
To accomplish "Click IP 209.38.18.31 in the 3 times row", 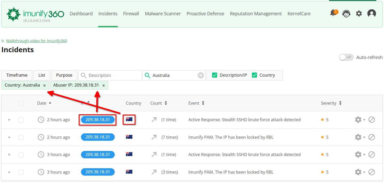I will (98, 172).
